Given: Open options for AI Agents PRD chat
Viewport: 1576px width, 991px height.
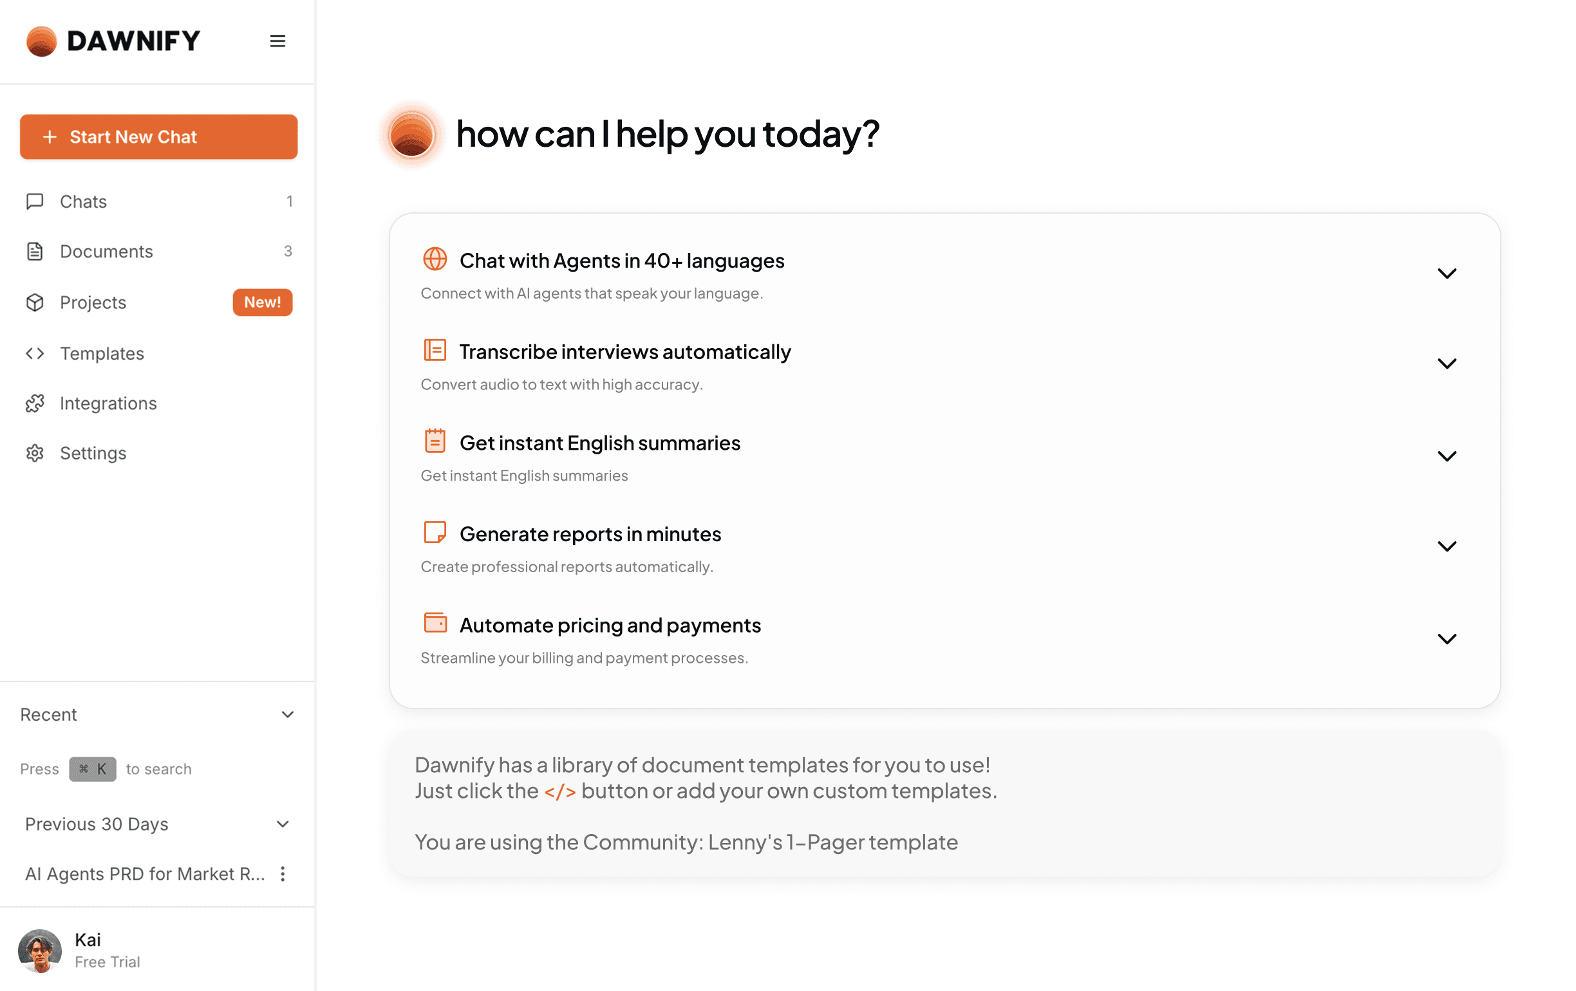Looking at the screenshot, I should pos(283,873).
